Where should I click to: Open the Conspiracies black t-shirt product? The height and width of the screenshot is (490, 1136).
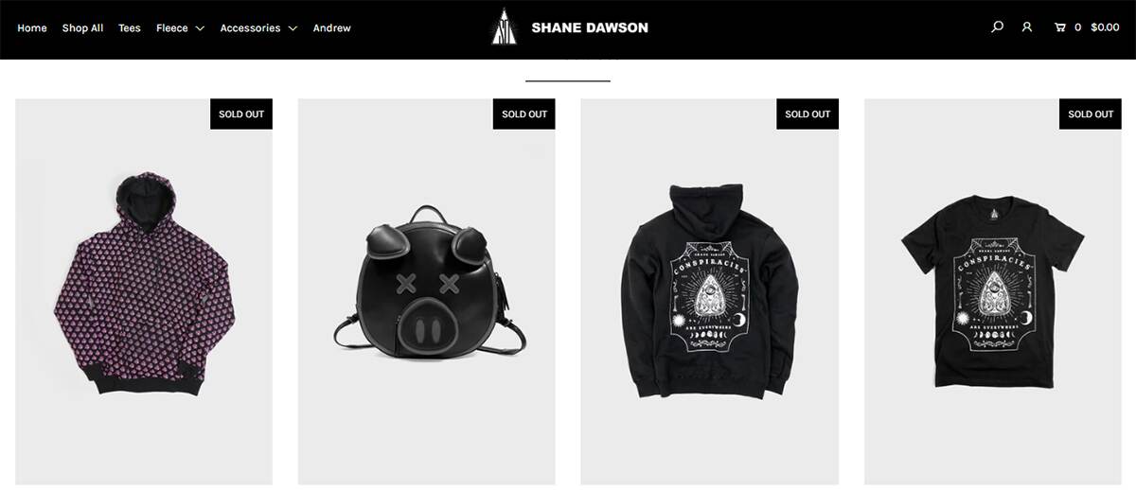coord(993,292)
